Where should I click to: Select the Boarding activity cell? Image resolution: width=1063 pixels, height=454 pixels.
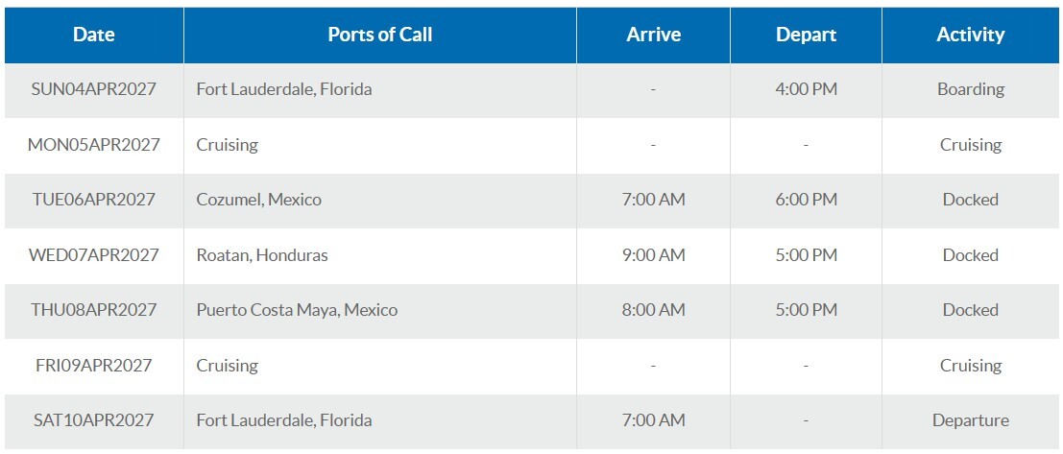click(970, 89)
